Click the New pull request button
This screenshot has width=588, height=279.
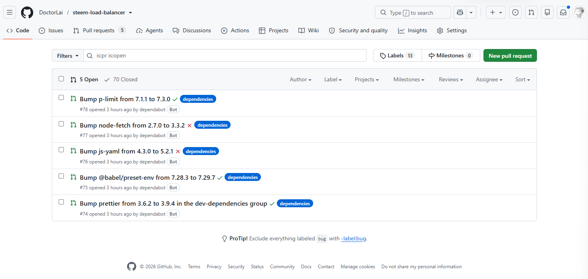pyautogui.click(x=510, y=56)
